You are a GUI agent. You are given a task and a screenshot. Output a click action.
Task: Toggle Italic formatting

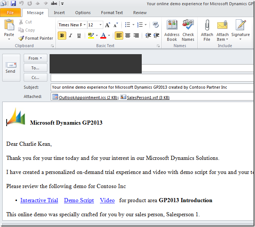pos(70,36)
